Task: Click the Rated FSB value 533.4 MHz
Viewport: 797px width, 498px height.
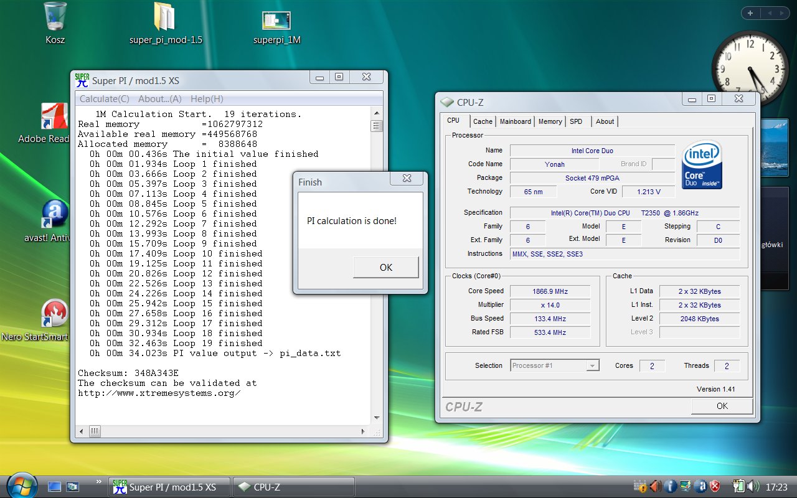Action: [550, 332]
